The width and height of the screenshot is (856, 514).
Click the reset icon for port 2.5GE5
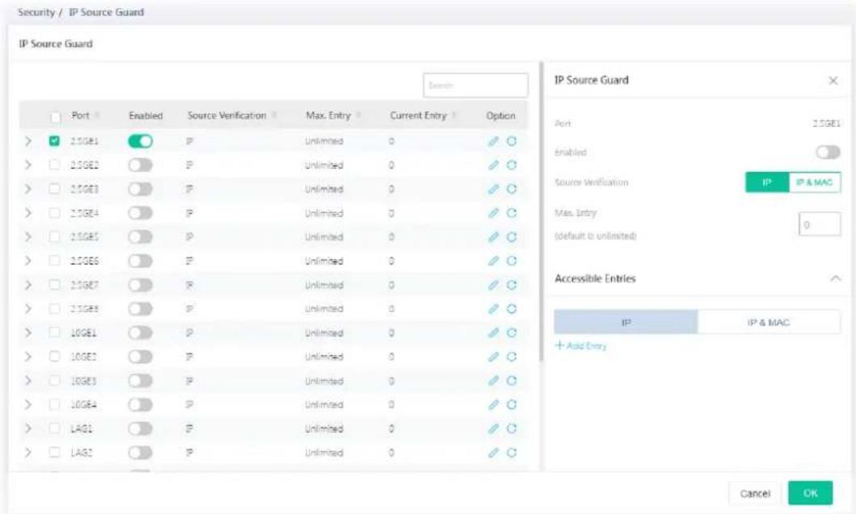(512, 237)
